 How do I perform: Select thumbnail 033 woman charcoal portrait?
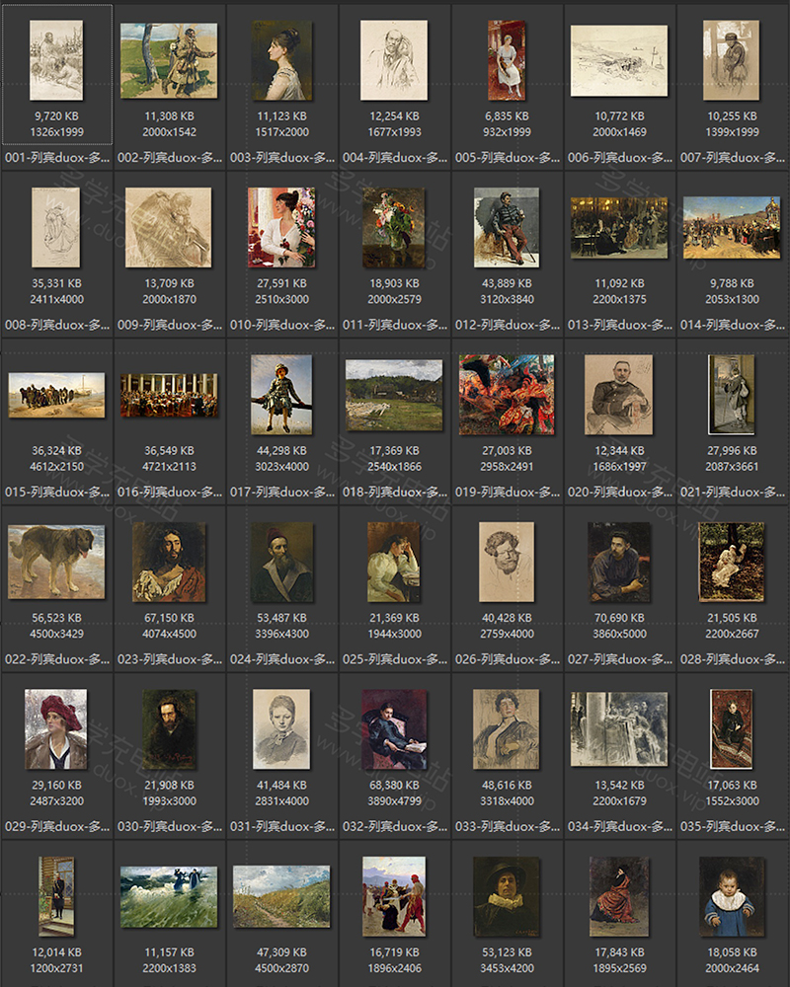[507, 729]
